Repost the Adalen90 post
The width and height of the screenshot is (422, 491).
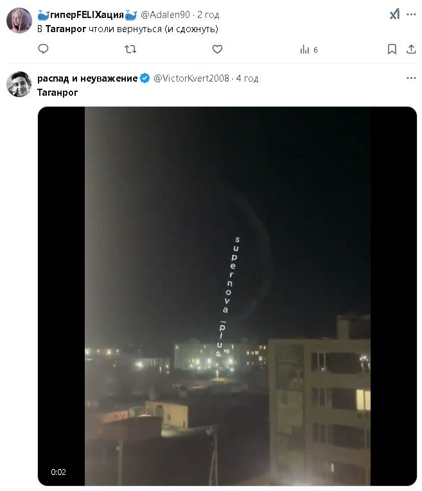130,49
